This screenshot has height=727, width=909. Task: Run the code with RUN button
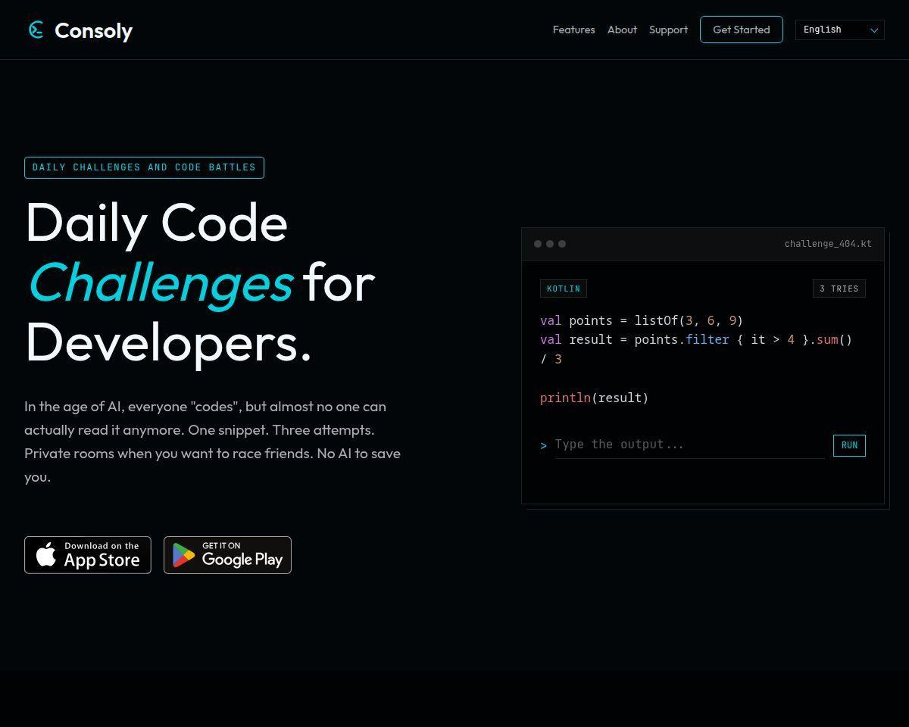coord(849,445)
